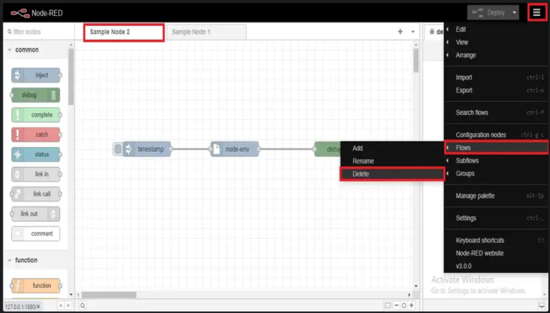Screen dimensions: 550x313
Task: Add a new flow tab with plus icon
Action: coord(400,31)
